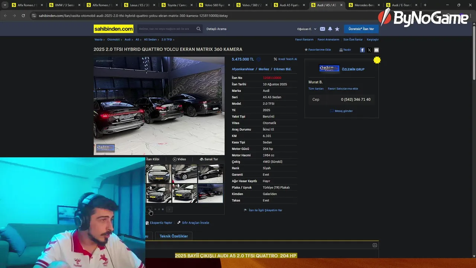The height and width of the screenshot is (268, 476).
Task: Click the Sıfır Araçları İncele link
Action: click(x=193, y=223)
